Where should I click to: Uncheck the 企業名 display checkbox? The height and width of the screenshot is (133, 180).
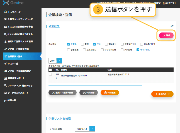click(69, 44)
